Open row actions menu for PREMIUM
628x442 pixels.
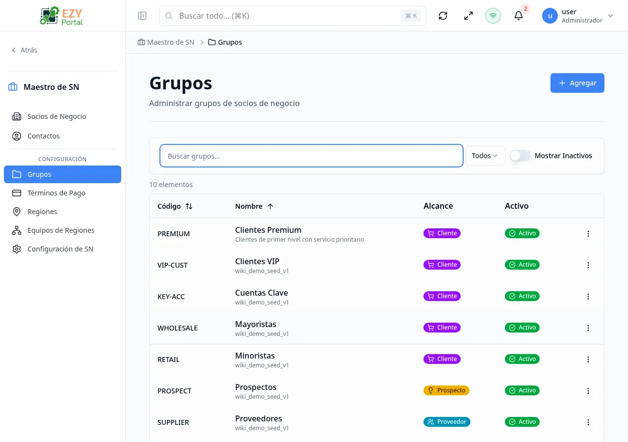click(x=588, y=234)
